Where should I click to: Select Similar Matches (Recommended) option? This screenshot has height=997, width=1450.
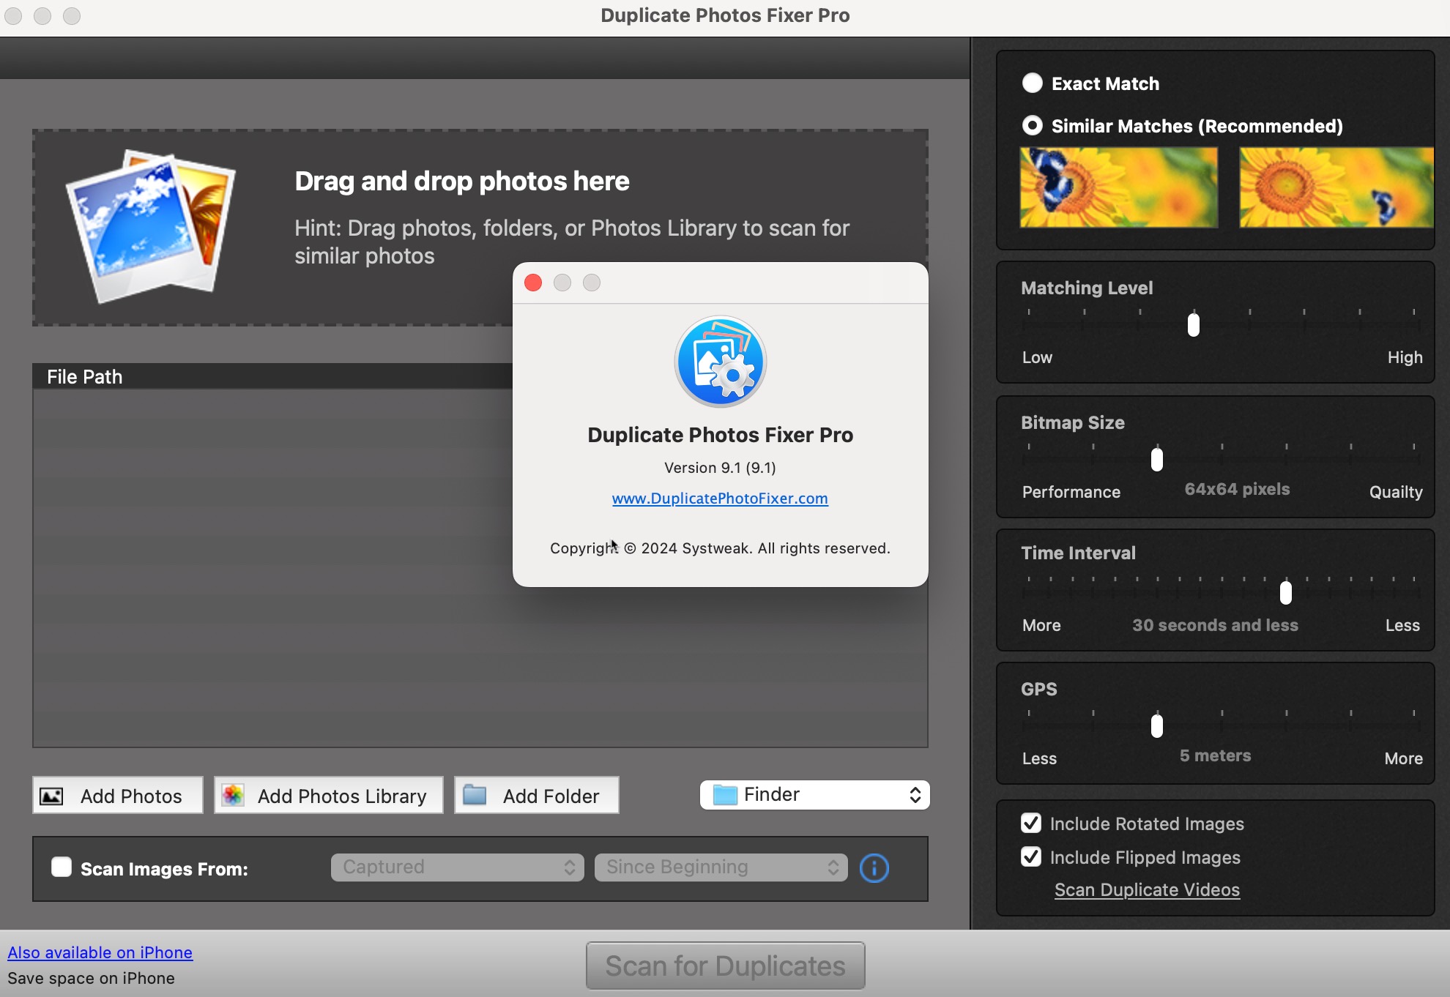[x=1033, y=125]
